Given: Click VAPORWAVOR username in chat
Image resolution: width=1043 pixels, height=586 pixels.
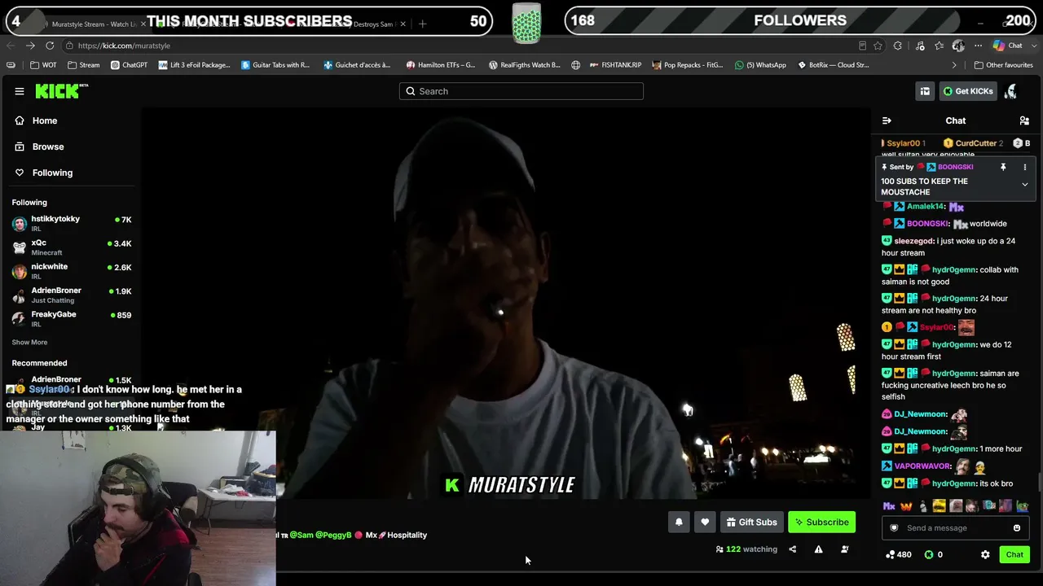Looking at the screenshot, I should pos(922,466).
